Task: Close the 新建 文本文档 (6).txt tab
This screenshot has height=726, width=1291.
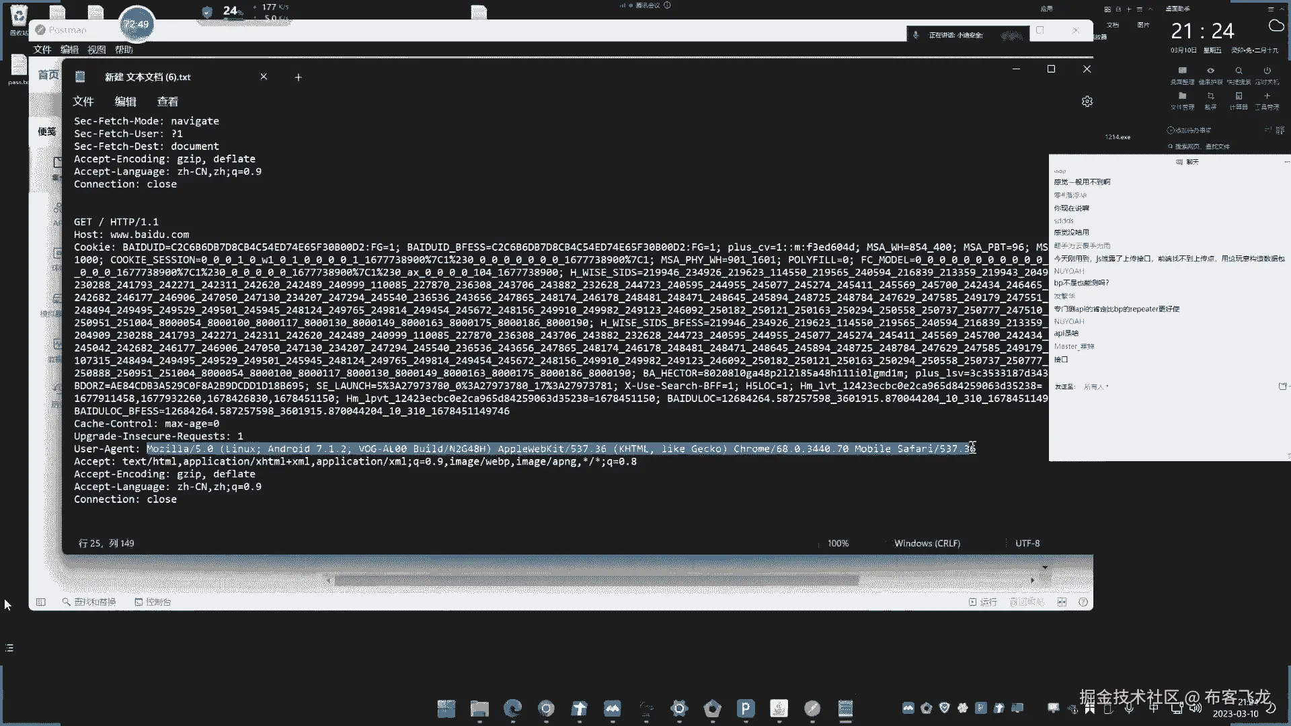Action: [x=264, y=77]
